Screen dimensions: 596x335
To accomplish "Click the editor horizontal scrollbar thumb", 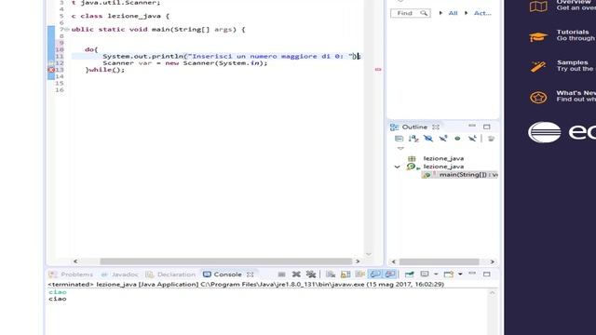I will coord(226,261).
